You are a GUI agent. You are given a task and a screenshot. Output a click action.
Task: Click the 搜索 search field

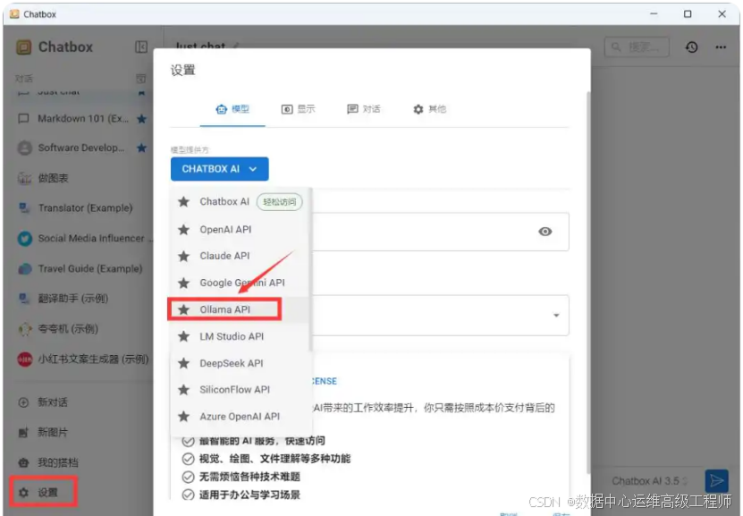[637, 47]
